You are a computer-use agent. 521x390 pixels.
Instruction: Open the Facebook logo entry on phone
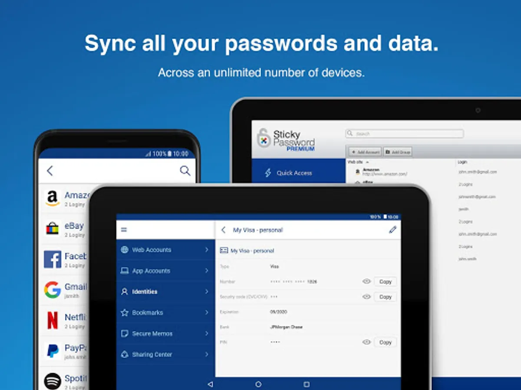tap(52, 259)
